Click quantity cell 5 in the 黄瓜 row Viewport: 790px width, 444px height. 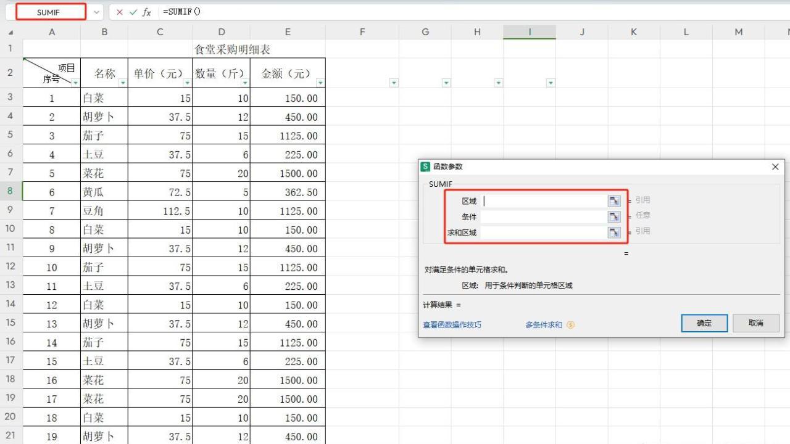click(222, 192)
